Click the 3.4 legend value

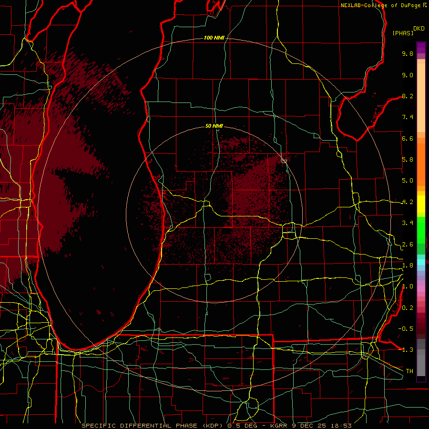(408, 223)
